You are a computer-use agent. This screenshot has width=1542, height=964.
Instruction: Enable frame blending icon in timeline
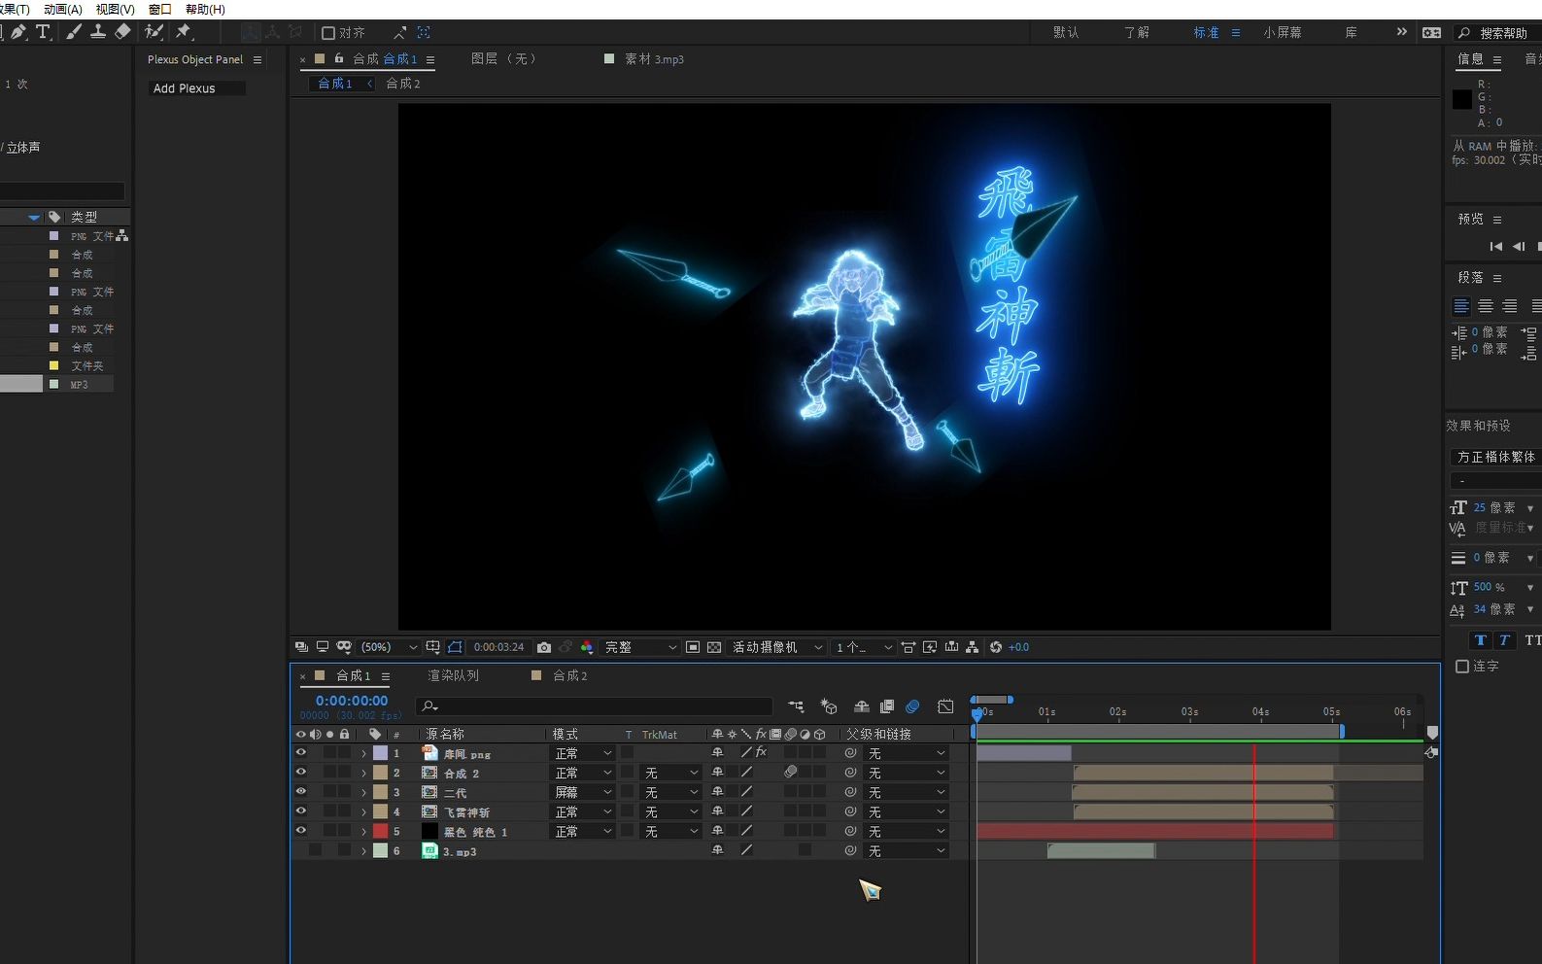[x=887, y=706]
